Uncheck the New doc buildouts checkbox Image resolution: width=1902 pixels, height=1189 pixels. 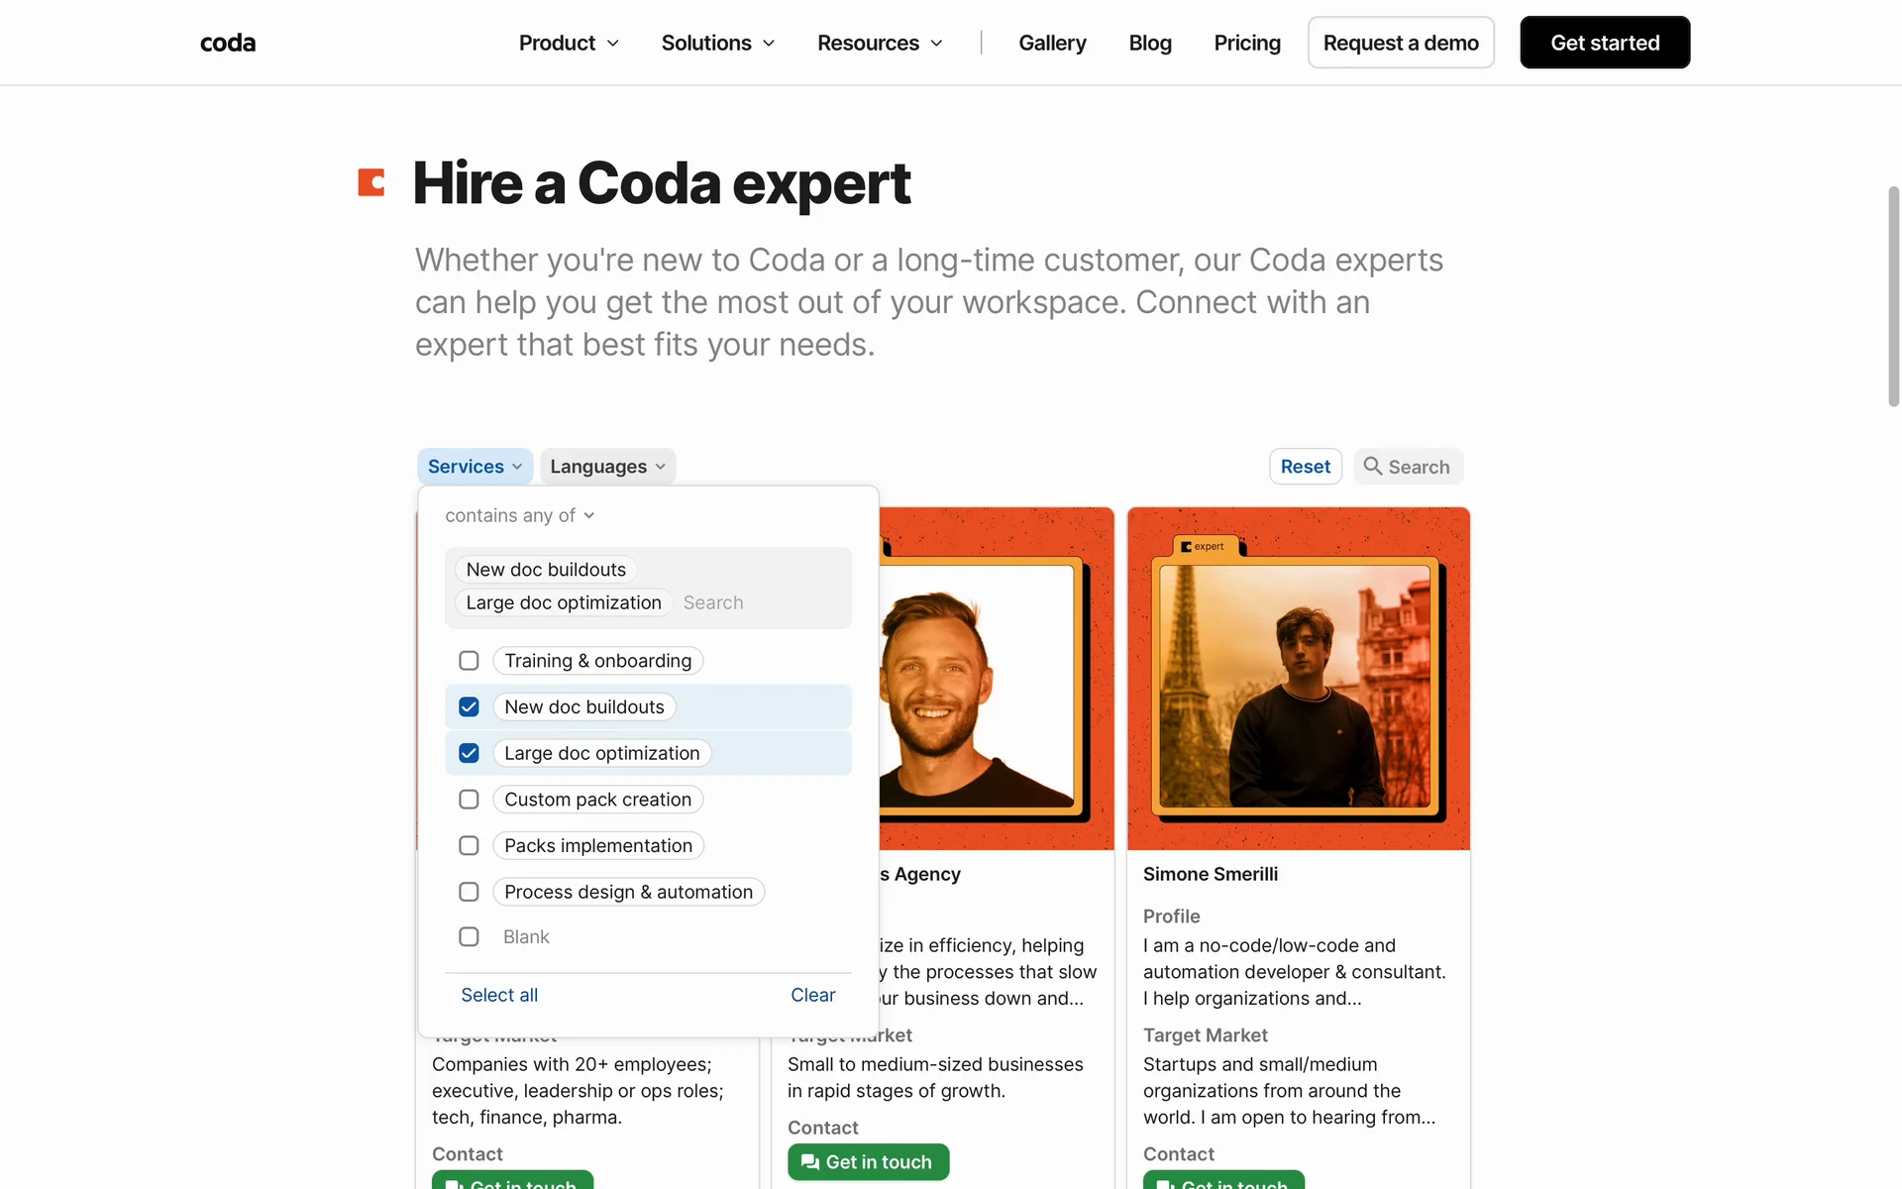pyautogui.click(x=469, y=707)
